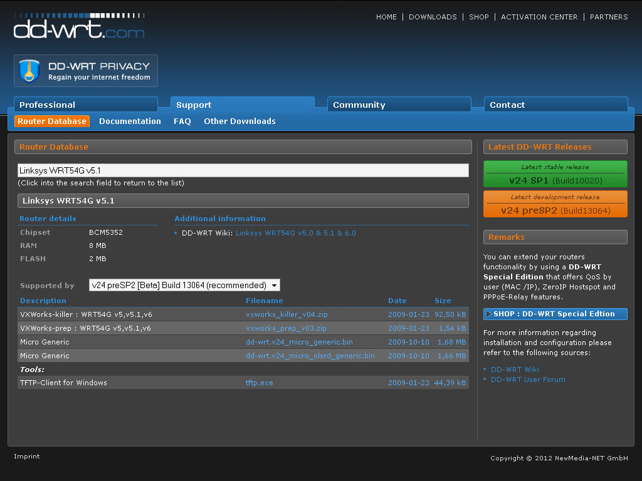This screenshot has height=481, width=642.
Task: Click the Additional information heading
Action: point(220,219)
